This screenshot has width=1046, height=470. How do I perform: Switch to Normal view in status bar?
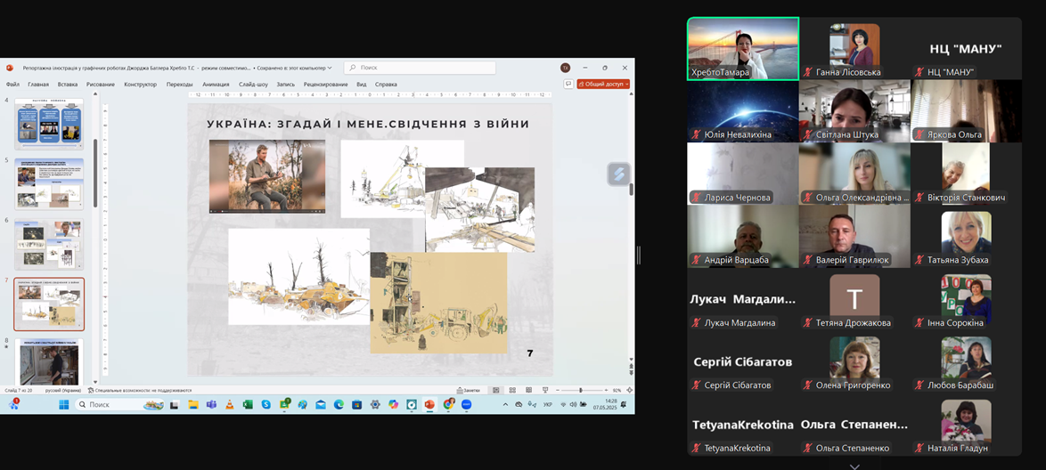[x=495, y=390]
